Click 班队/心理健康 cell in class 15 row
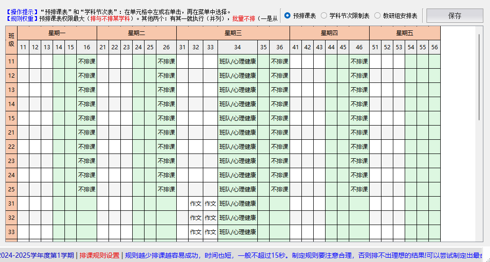The width and height of the screenshot is (490, 262). (x=237, y=118)
